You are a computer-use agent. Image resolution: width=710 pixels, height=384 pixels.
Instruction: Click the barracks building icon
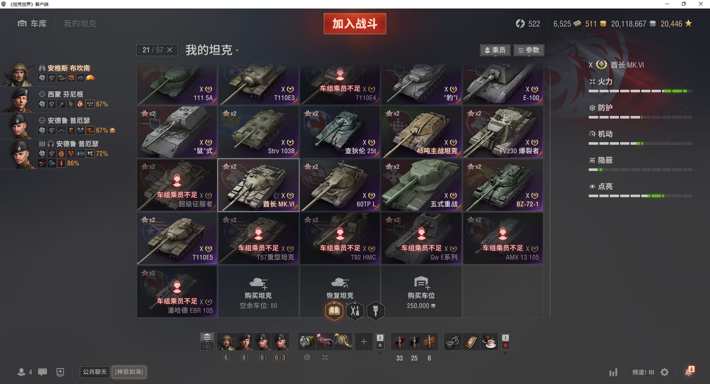(x=207, y=337)
